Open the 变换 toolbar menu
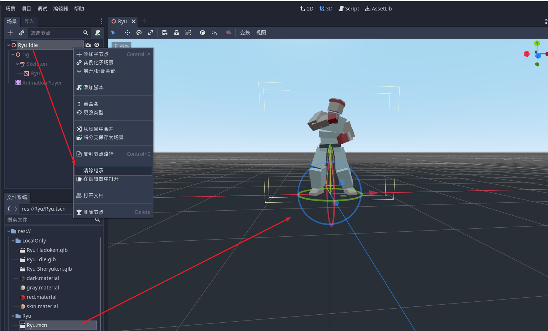This screenshot has width=548, height=331. click(x=245, y=33)
